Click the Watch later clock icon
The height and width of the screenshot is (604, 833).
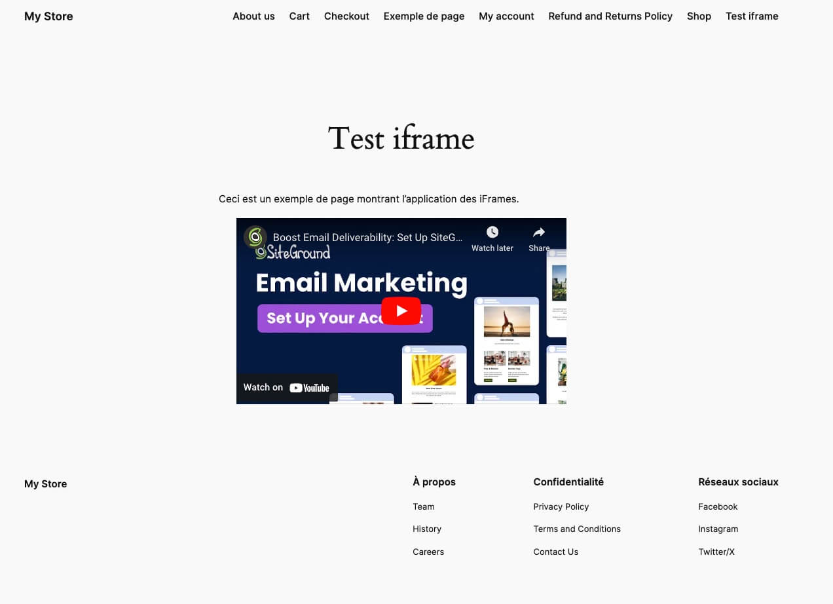[x=492, y=232]
